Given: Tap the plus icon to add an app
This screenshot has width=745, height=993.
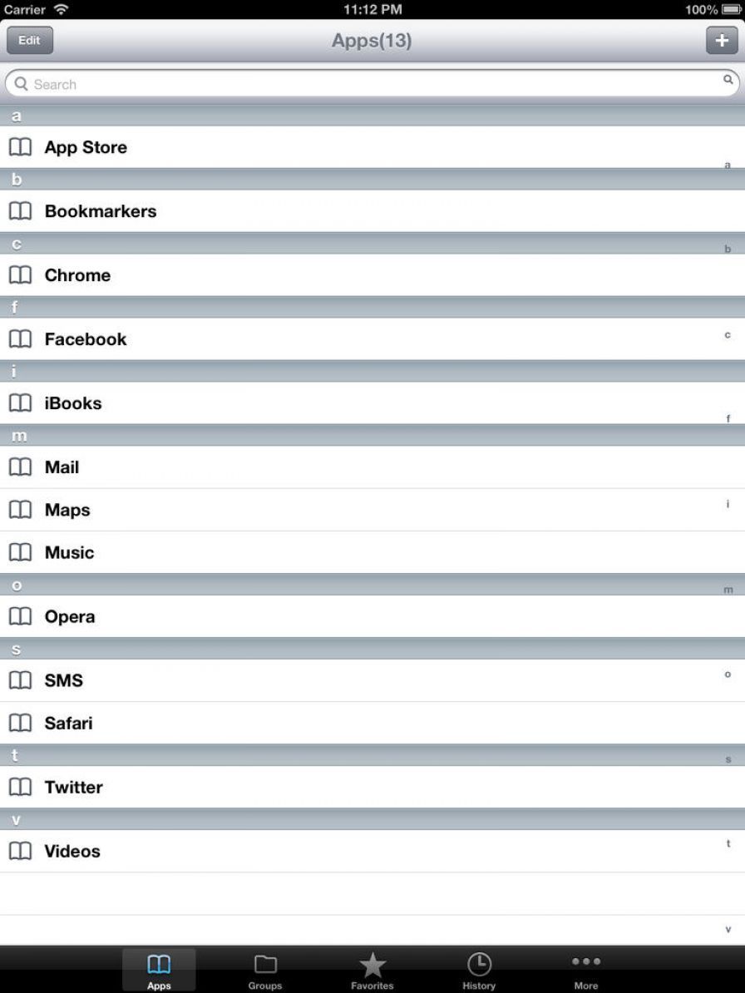Looking at the screenshot, I should (x=721, y=40).
